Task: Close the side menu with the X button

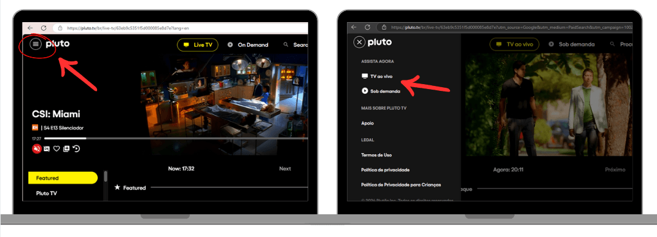Action: point(359,42)
